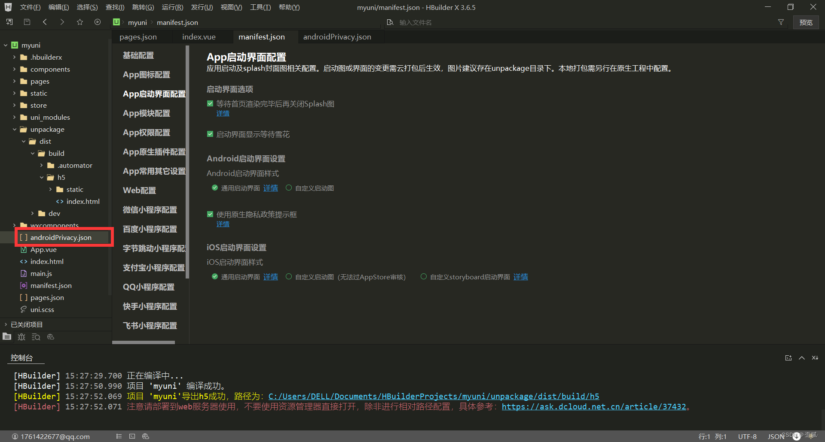Click the terminal icon in status bar
Screen dimensions: 825x442
[x=132, y=436]
